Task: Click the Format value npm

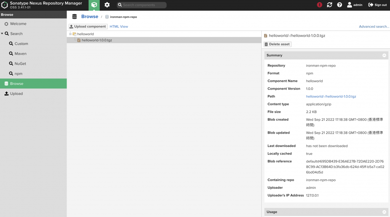Action: click(309, 73)
